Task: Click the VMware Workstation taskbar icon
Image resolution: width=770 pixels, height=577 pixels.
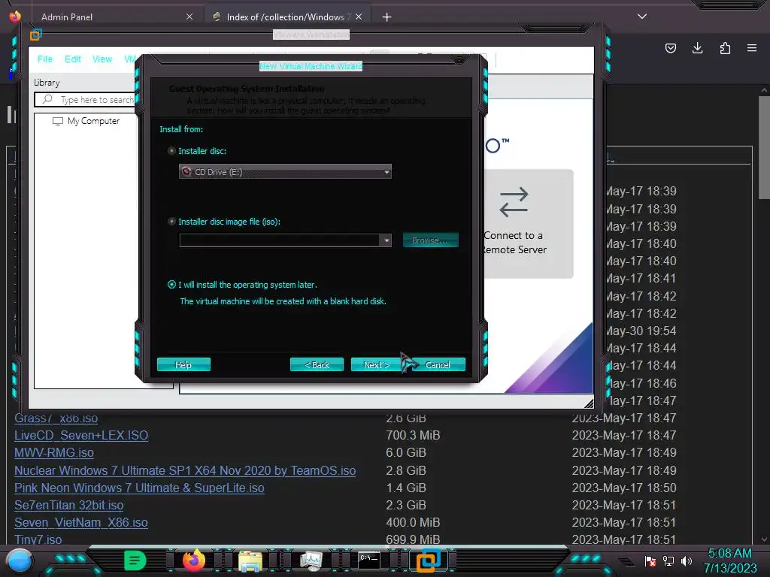Action: click(428, 560)
